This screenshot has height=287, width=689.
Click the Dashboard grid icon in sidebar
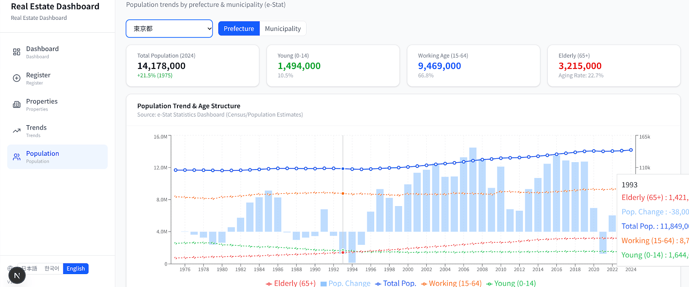click(16, 52)
